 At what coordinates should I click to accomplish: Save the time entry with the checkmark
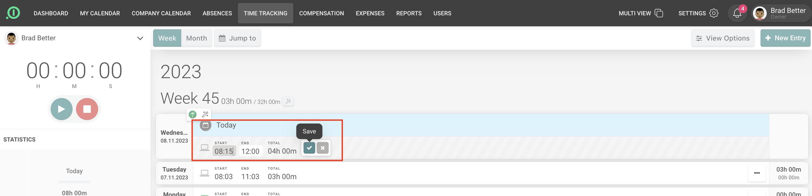[x=309, y=148]
